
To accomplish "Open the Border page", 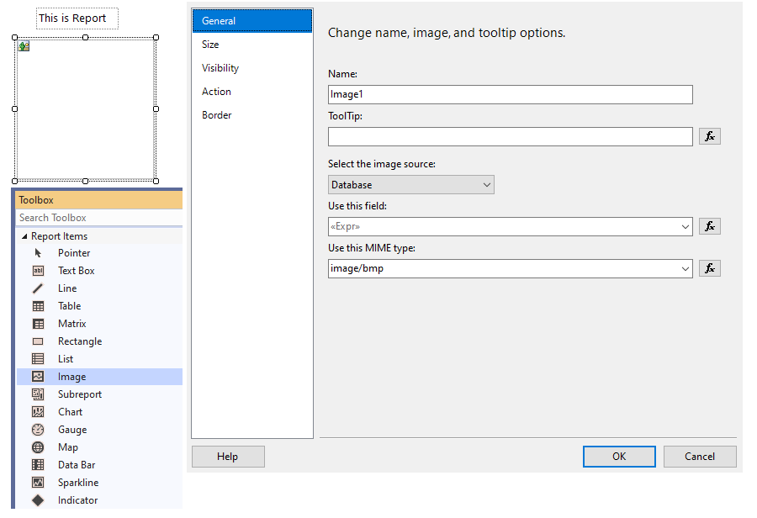I will pyautogui.click(x=252, y=115).
